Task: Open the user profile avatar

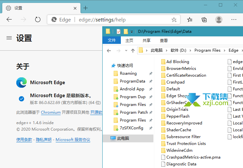Action: pyautogui.click(x=219, y=19)
